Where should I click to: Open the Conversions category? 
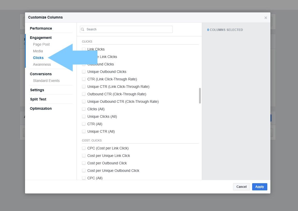click(41, 74)
